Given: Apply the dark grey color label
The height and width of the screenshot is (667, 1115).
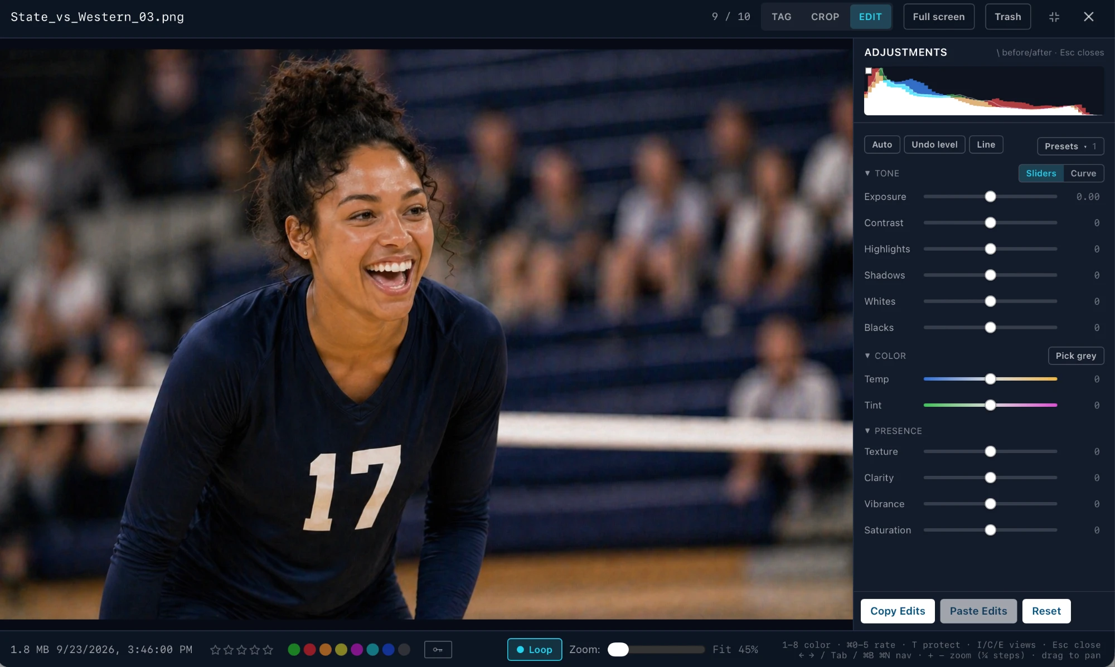Looking at the screenshot, I should point(404,649).
